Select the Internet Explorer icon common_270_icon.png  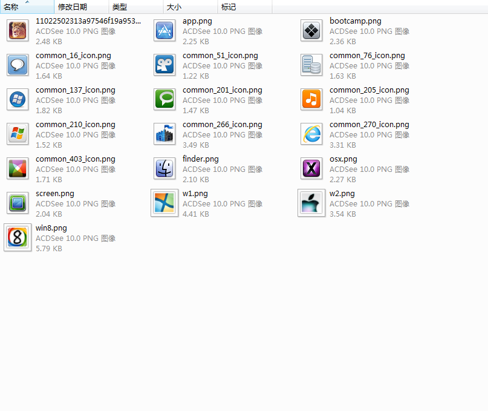(x=311, y=134)
